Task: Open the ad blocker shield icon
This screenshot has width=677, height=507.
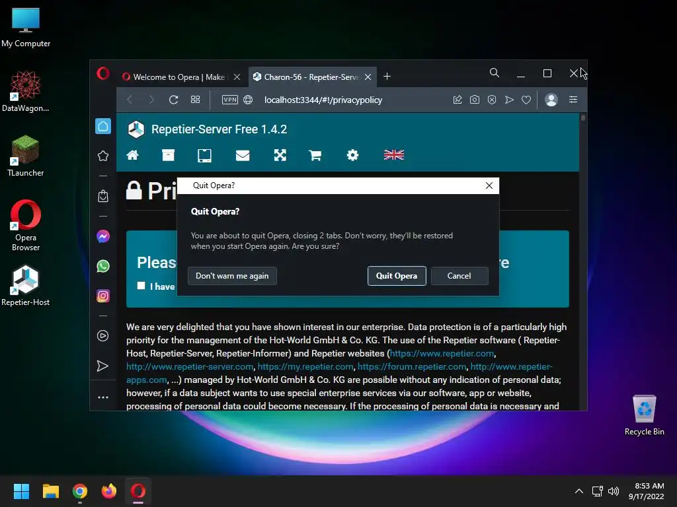Action: (x=492, y=100)
